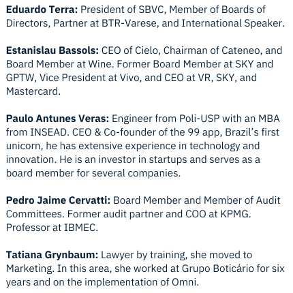Image resolution: width=293 pixels, height=293 pixels.
Task: Click the text implementation of Omni
Action: coord(140,282)
